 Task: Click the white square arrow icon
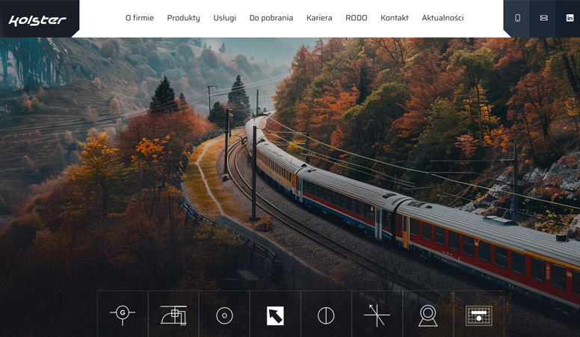click(x=275, y=315)
